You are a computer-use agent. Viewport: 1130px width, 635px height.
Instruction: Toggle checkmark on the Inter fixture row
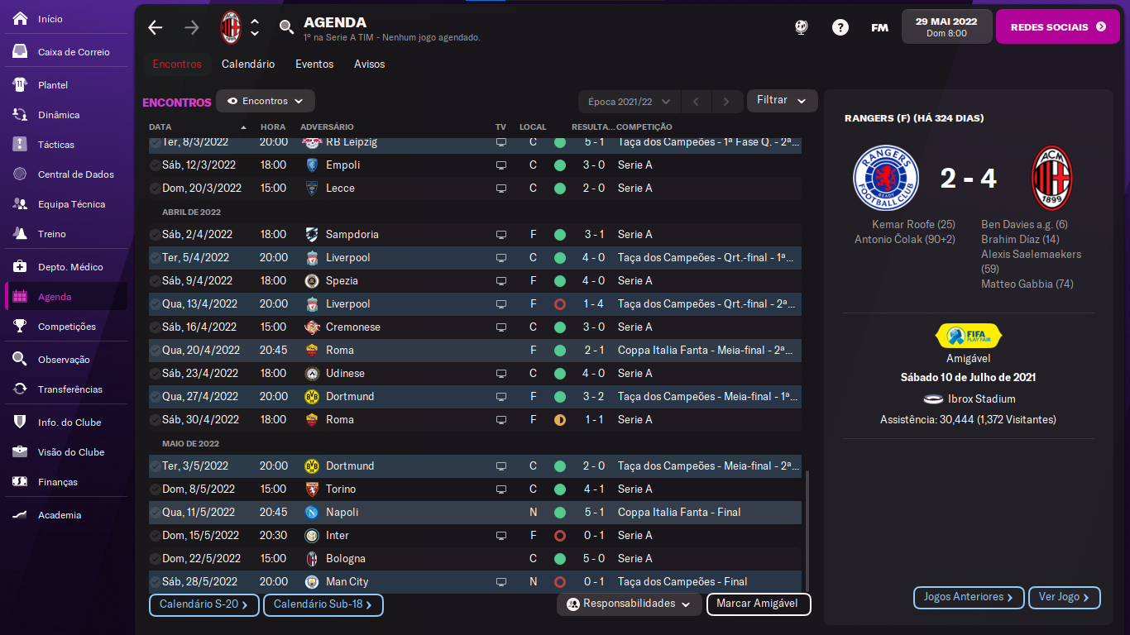tap(155, 536)
